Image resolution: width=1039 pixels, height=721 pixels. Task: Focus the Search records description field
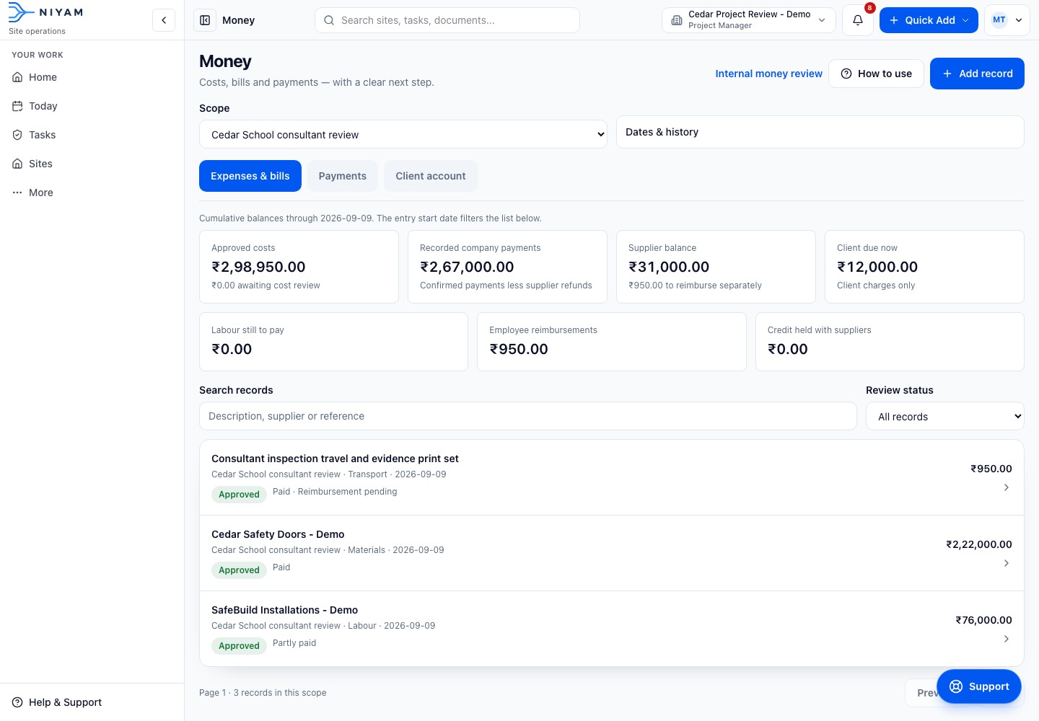(x=527, y=416)
